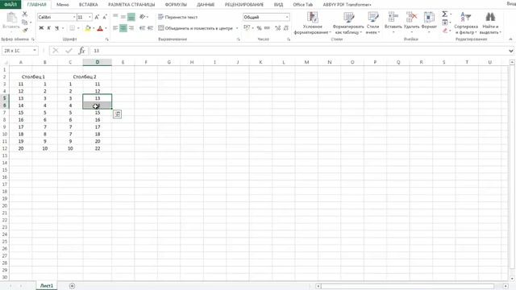Click Перенести текст (wrap text) button
This screenshot has width=516, height=290.
177,17
